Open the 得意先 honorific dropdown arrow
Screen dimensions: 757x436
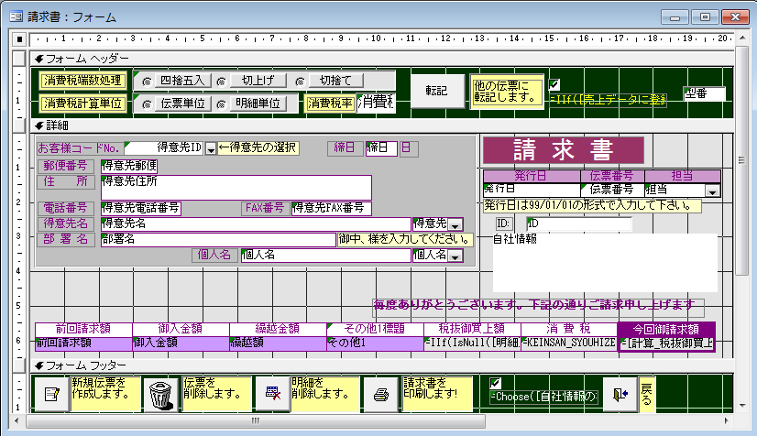(455, 225)
